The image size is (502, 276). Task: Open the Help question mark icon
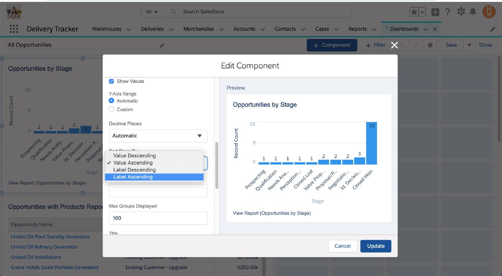pos(447,12)
